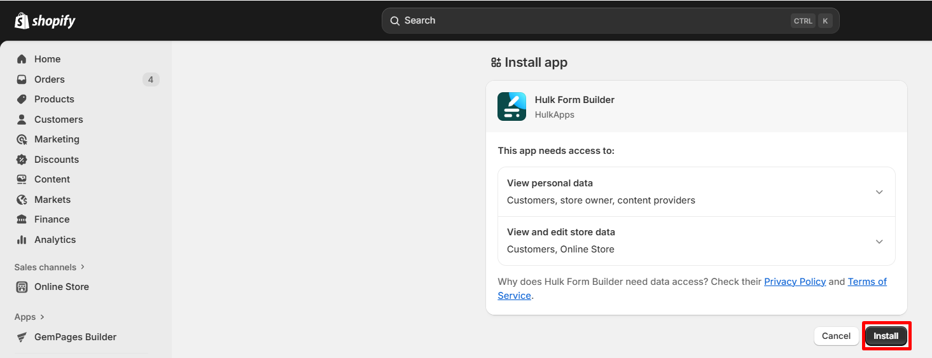Click the Customers person icon
The width and height of the screenshot is (932, 358).
(x=22, y=120)
